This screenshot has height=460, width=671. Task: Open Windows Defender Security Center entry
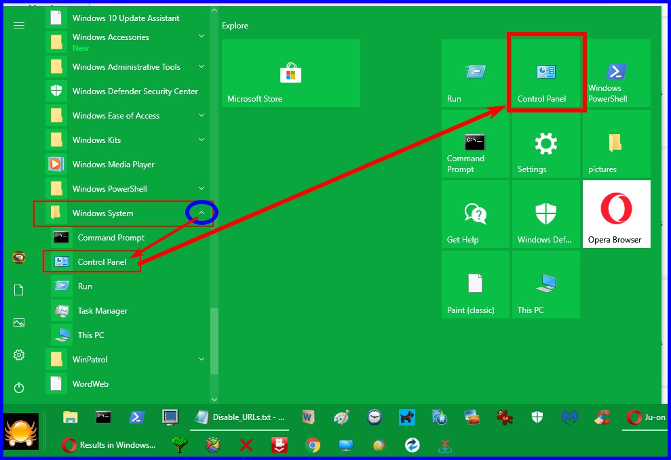(x=127, y=91)
